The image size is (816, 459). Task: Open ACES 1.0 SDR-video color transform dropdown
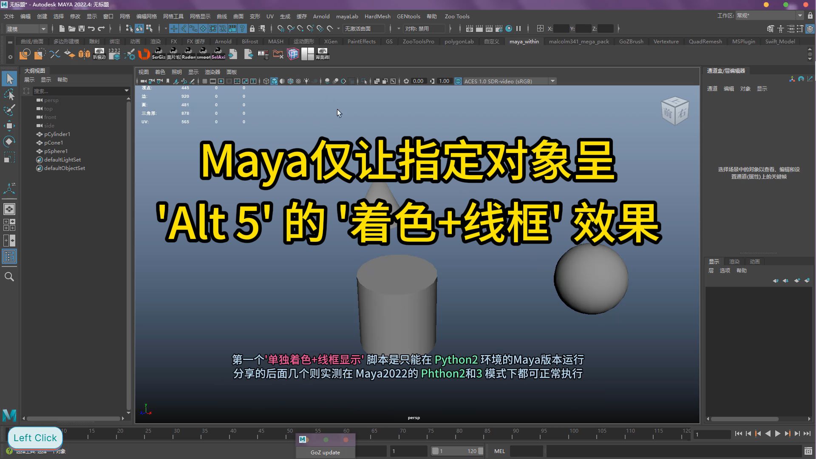[509, 81]
